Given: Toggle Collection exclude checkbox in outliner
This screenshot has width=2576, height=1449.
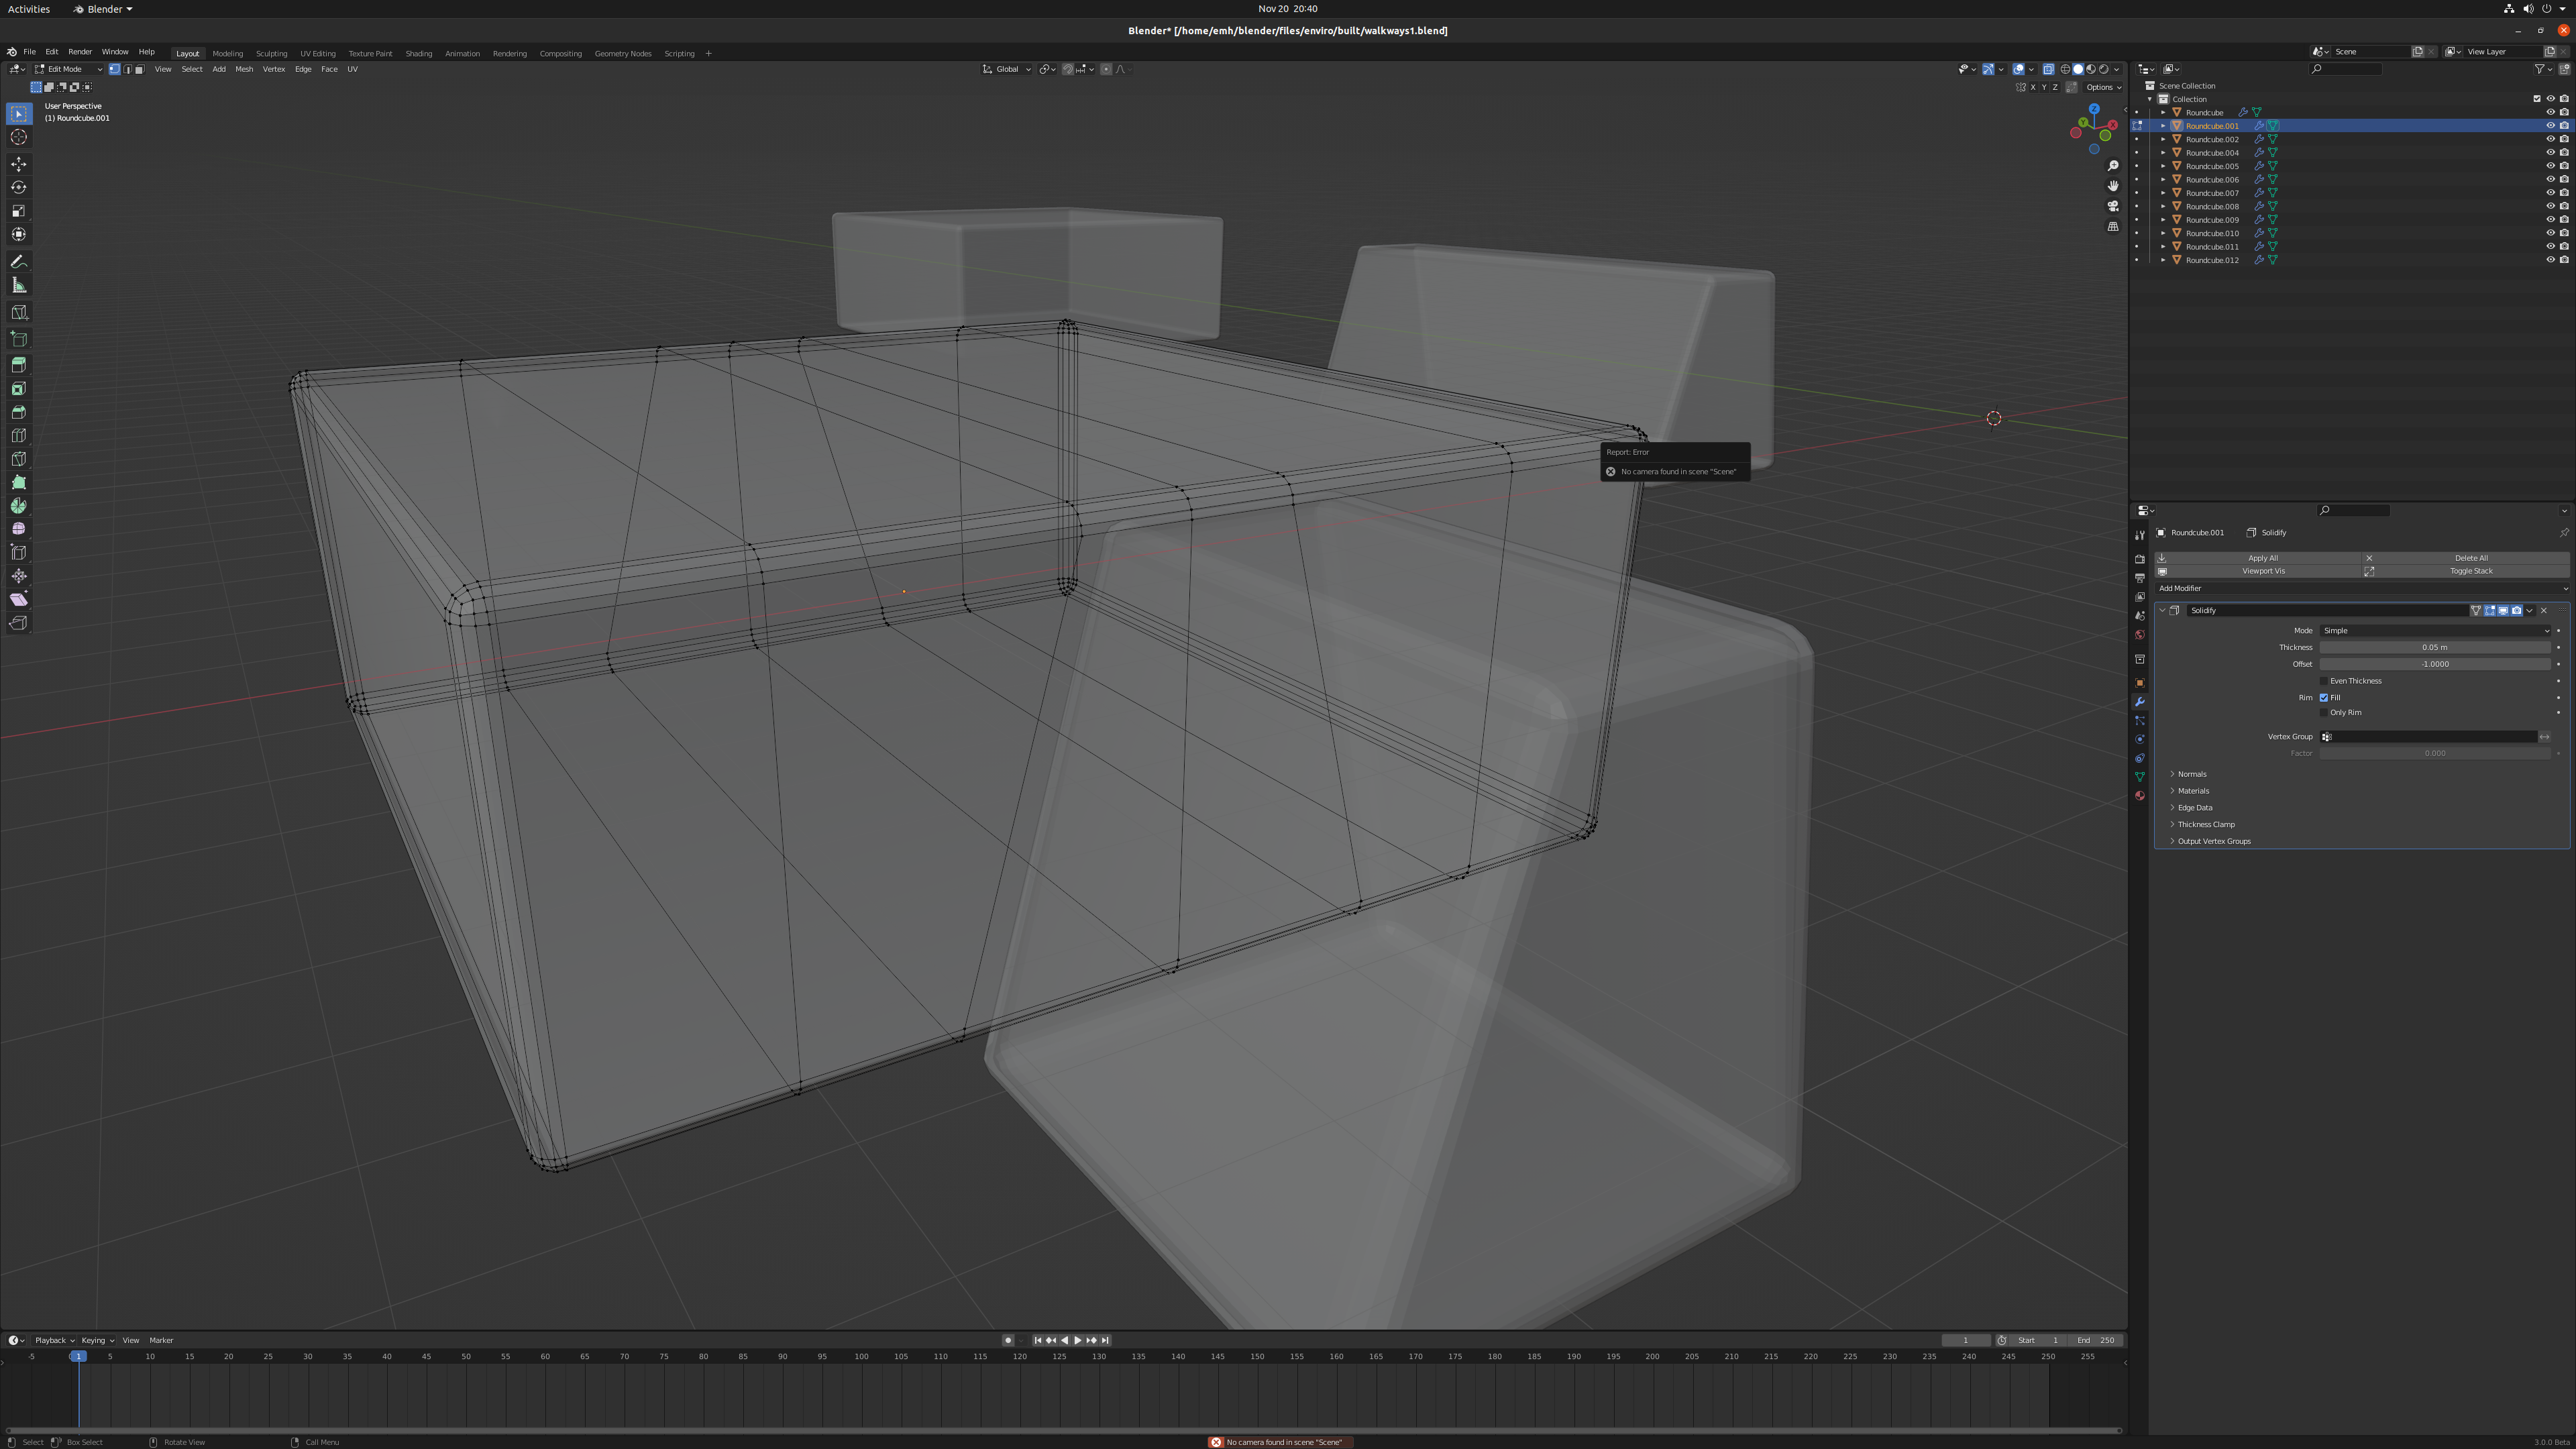Looking at the screenshot, I should tap(2537, 99).
